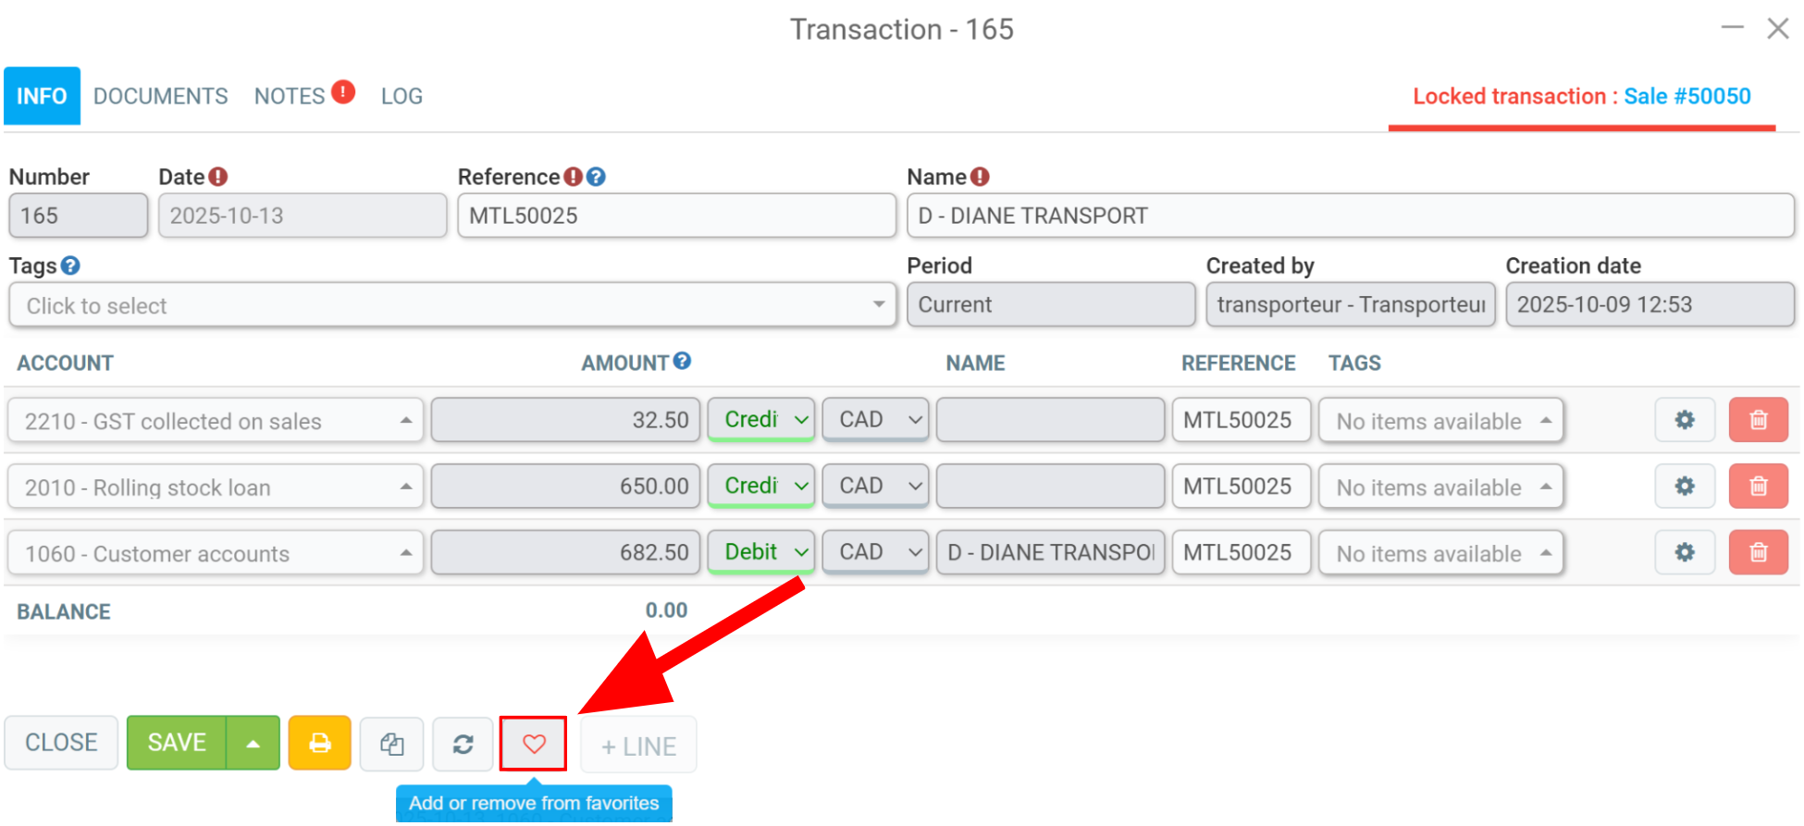Screen dimensions: 1804x826
Task: Open Debit/Credit dropdown on Customer accounts row
Action: tap(760, 552)
